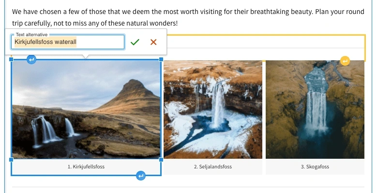Click the '3. Skogafoss' caption

315,167
